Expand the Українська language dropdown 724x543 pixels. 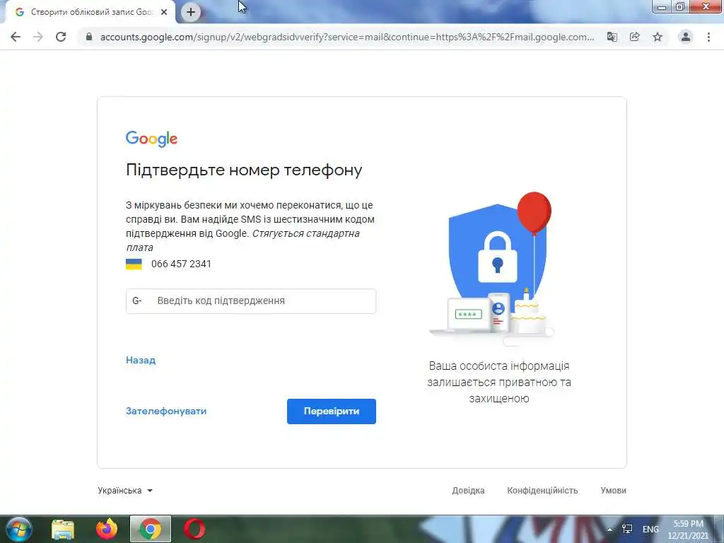tap(125, 491)
